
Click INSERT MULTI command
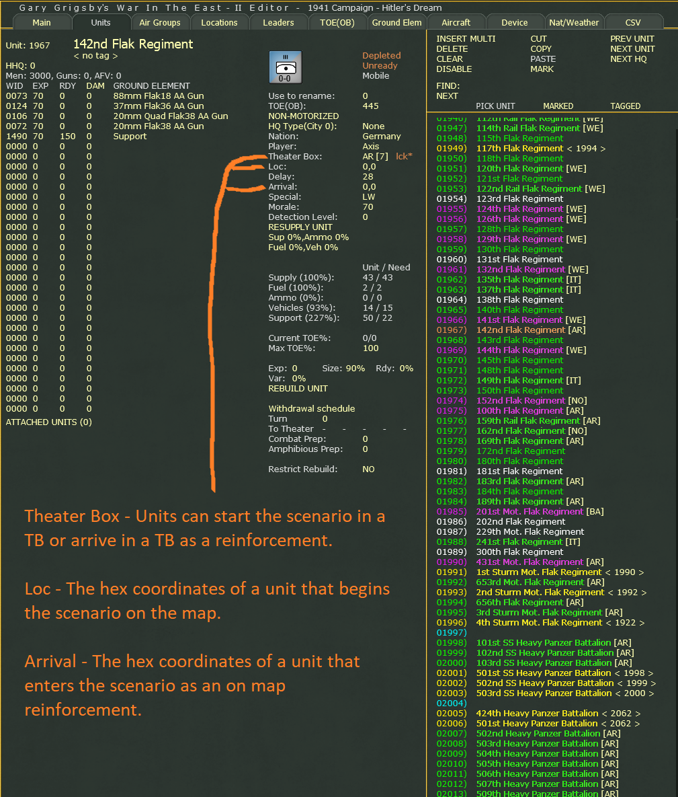click(x=466, y=38)
